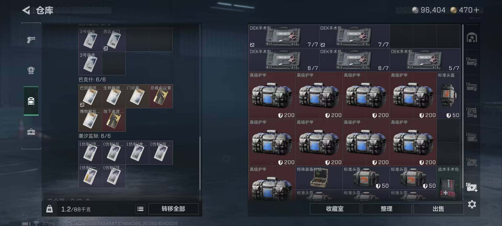This screenshot has height=226, width=502.
Task: Add currency with plus next to 470
Action: coord(476,10)
